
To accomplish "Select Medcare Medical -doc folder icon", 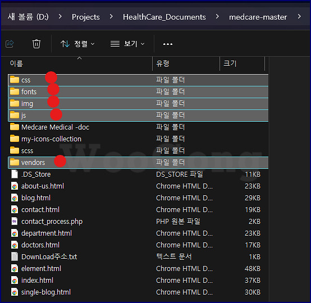I will coord(15,127).
